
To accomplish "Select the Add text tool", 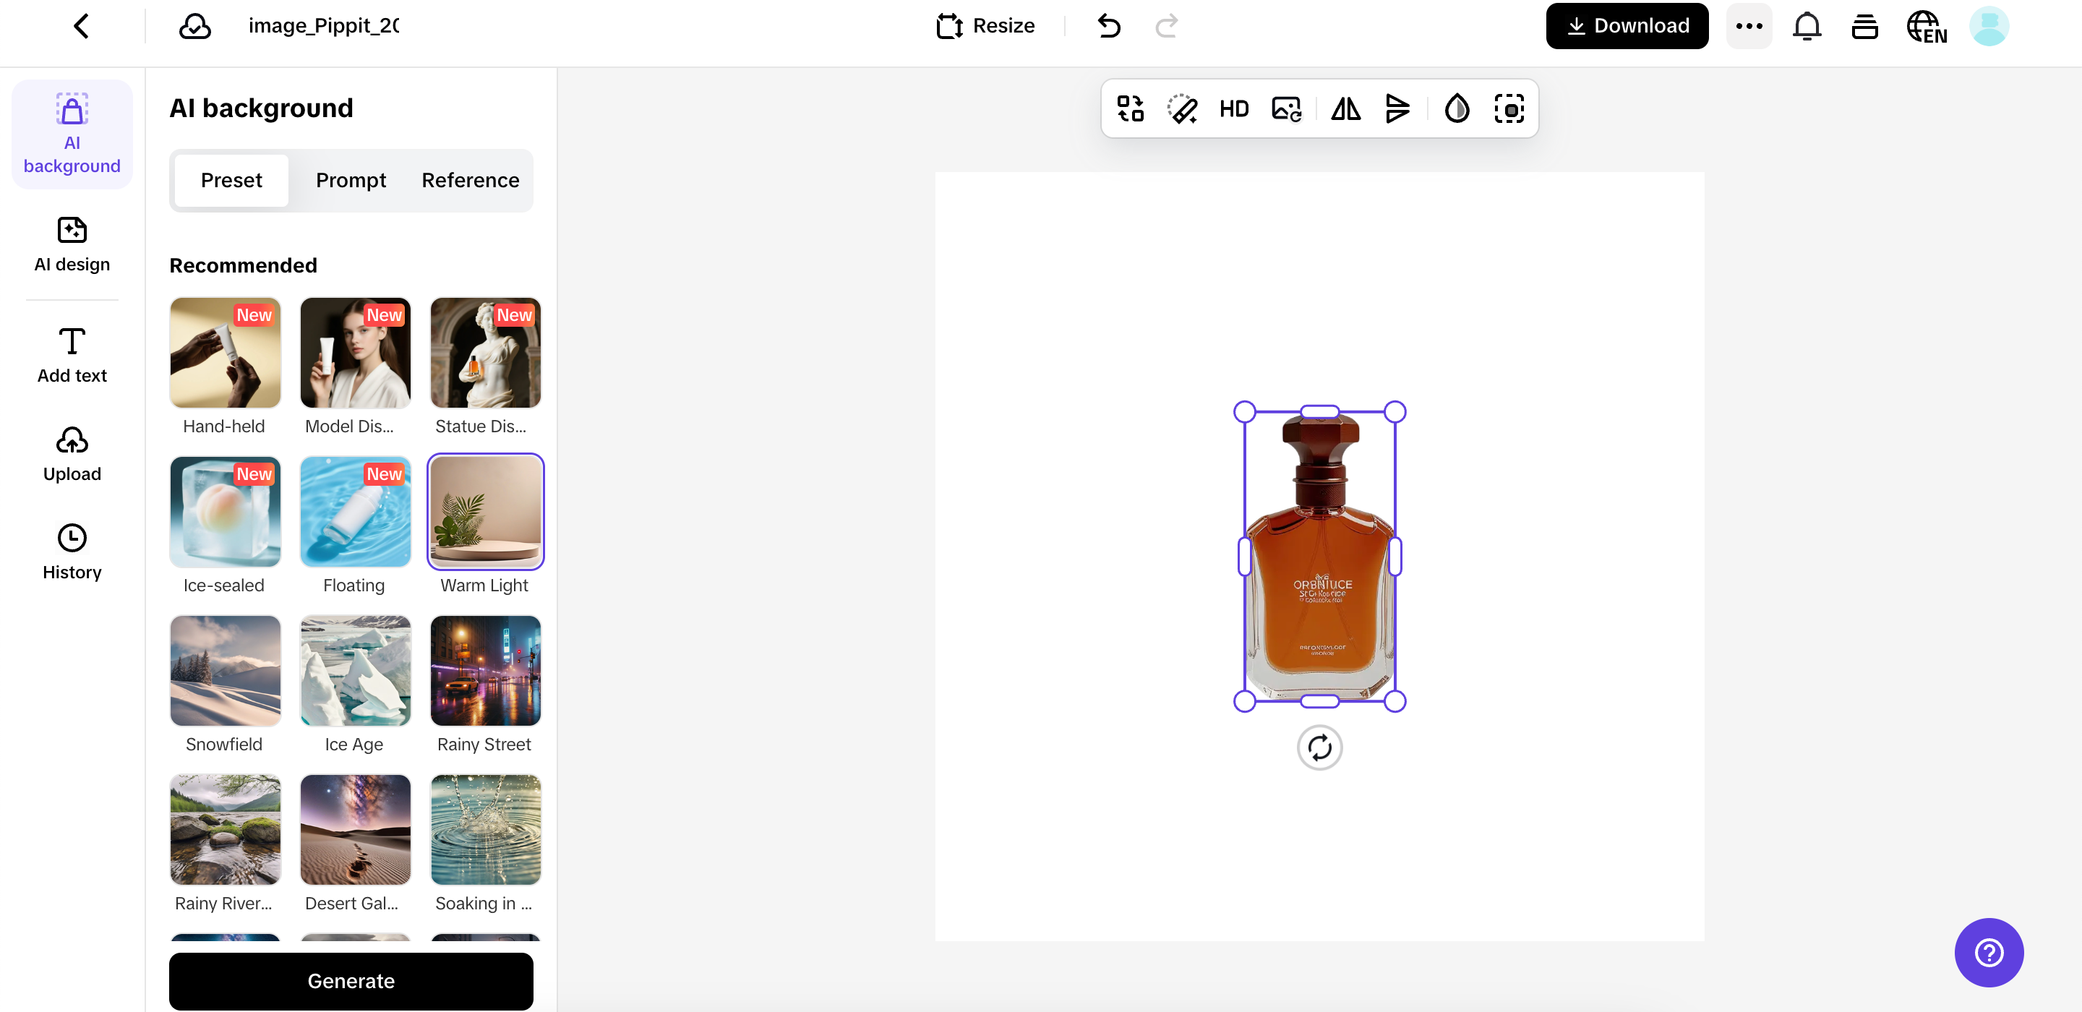I will tap(72, 353).
